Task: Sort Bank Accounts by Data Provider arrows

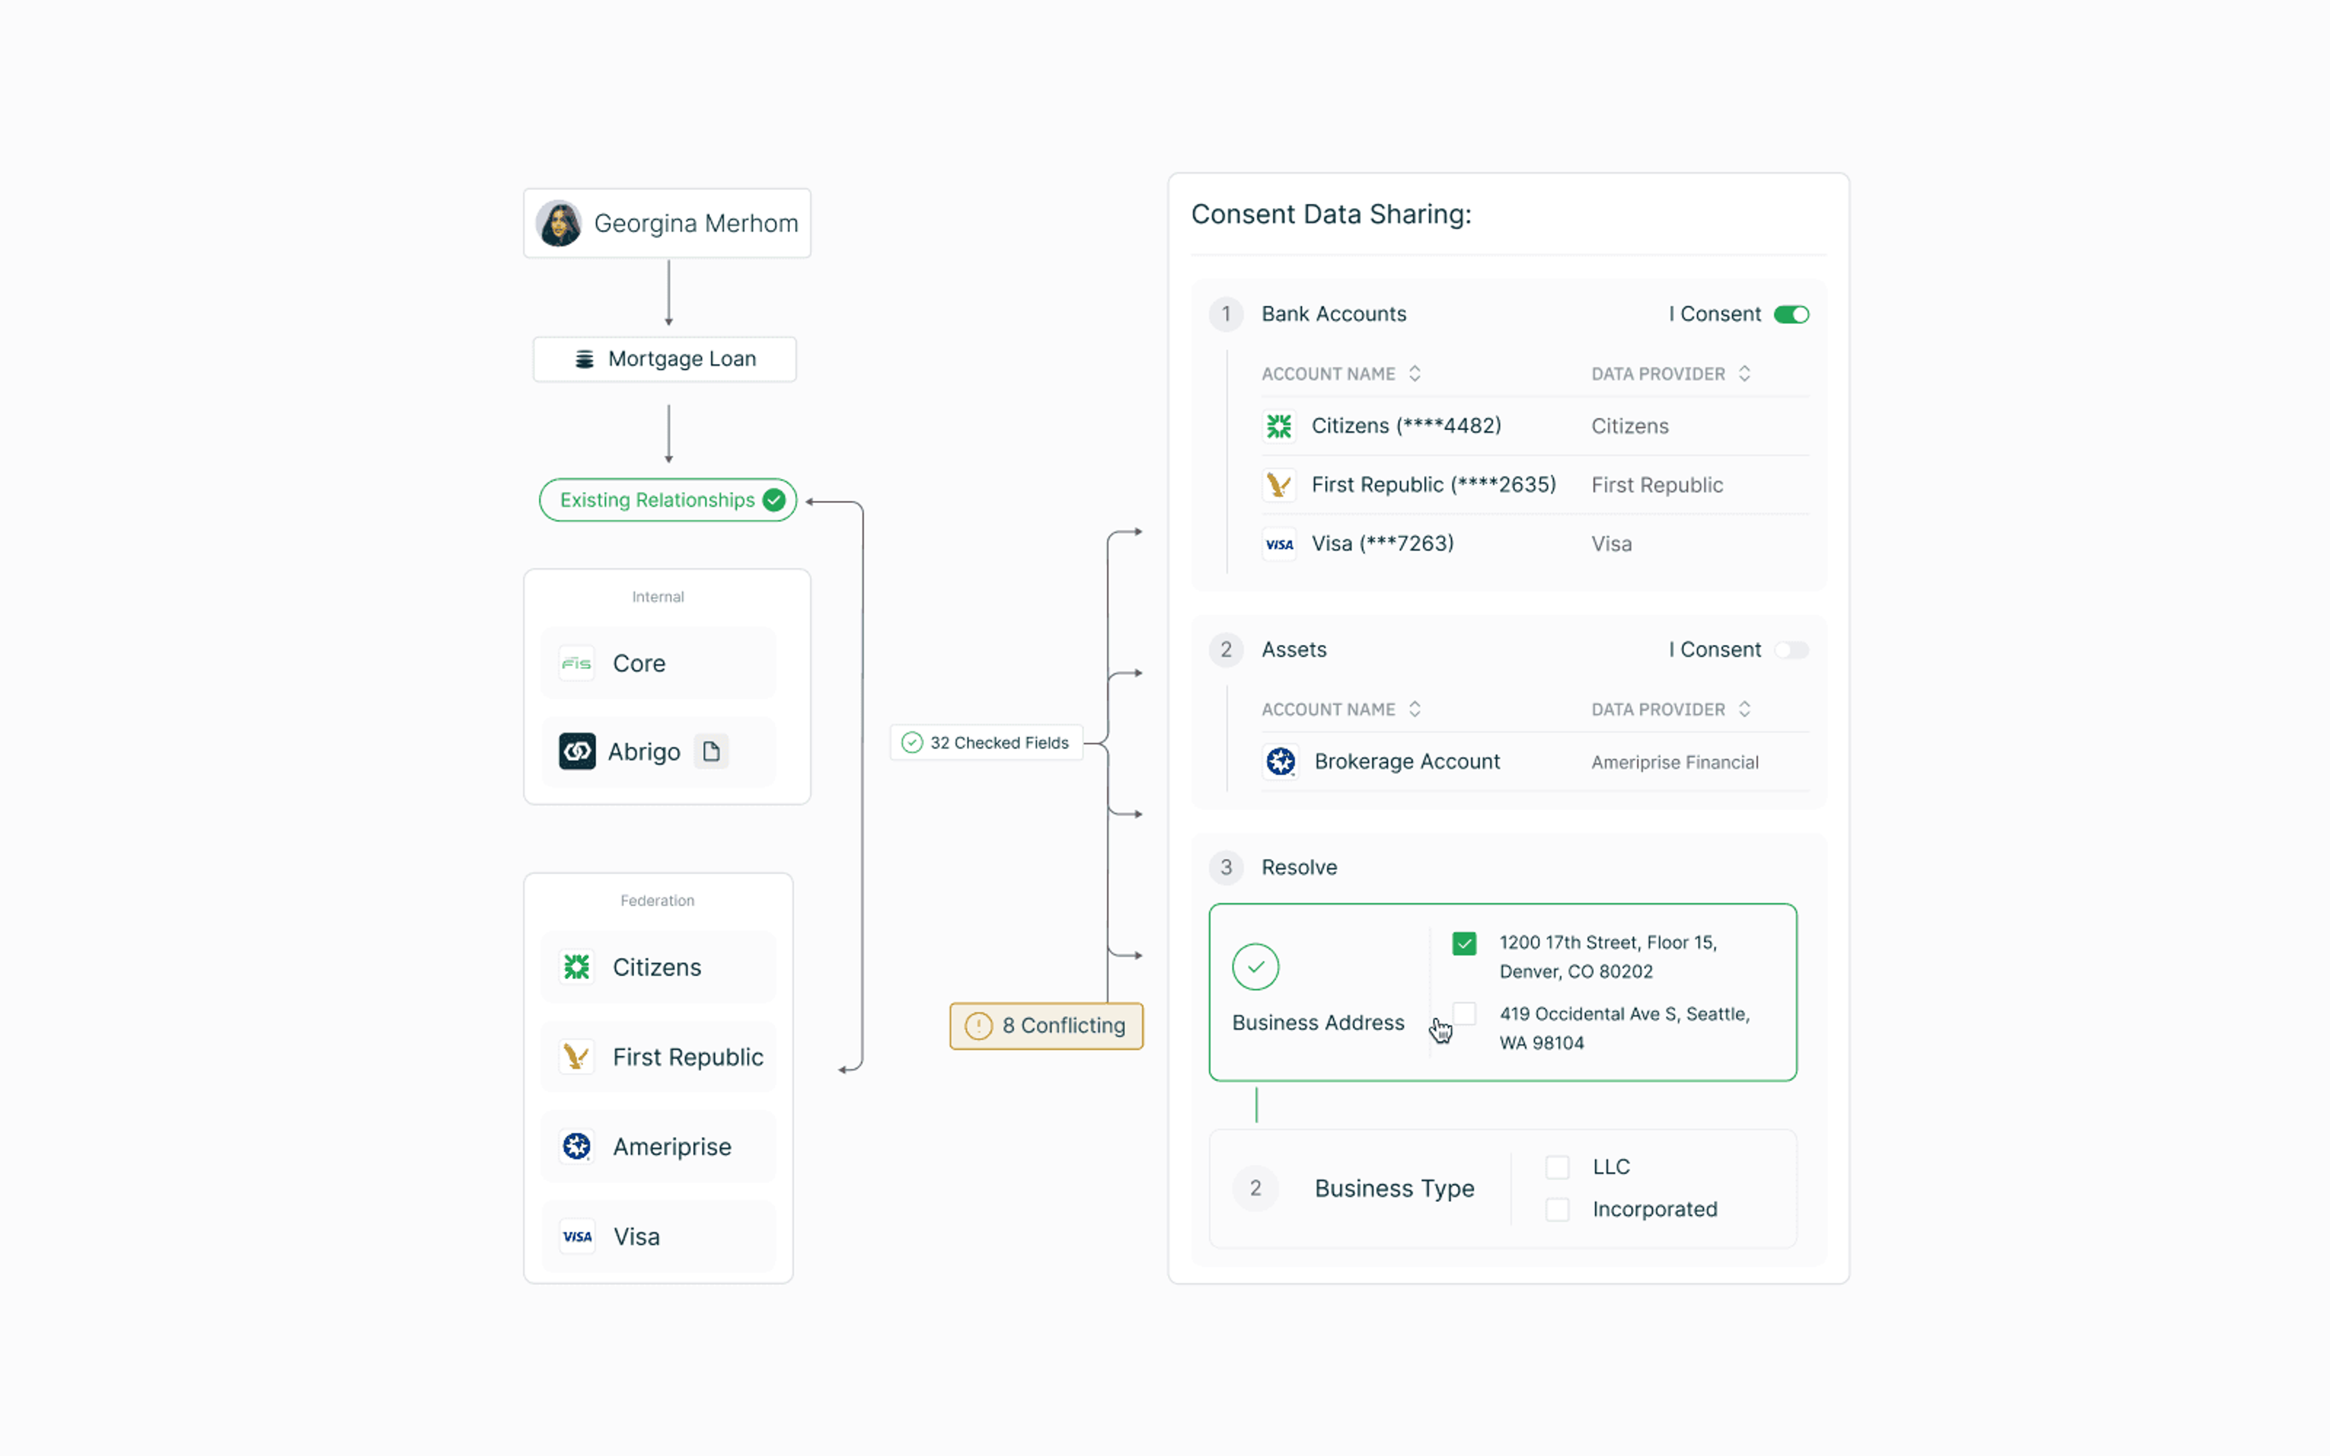Action: (x=1744, y=374)
